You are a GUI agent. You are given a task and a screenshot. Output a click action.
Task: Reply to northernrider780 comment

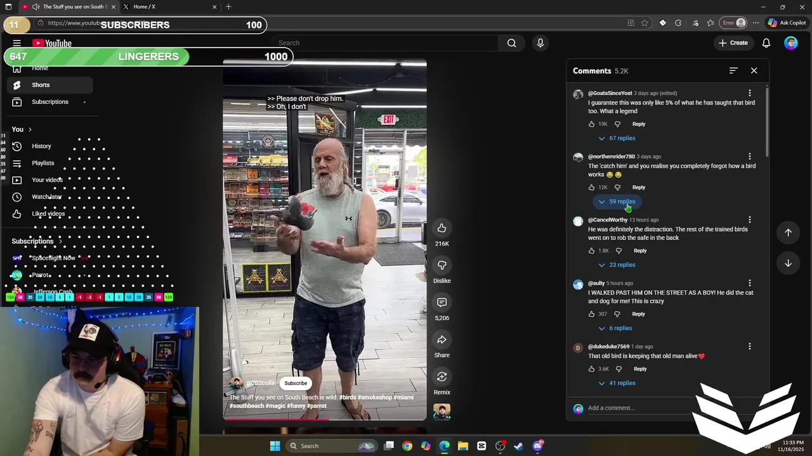pyautogui.click(x=639, y=187)
